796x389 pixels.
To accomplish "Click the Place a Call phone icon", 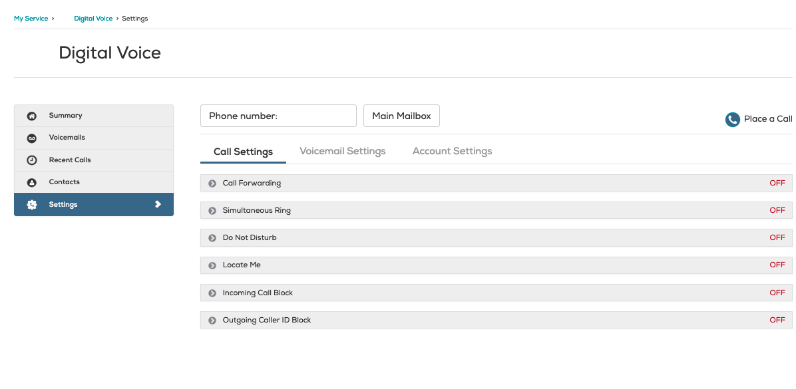I will click(732, 120).
